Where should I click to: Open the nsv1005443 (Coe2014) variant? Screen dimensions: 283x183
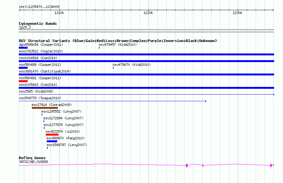(x=38, y=85)
